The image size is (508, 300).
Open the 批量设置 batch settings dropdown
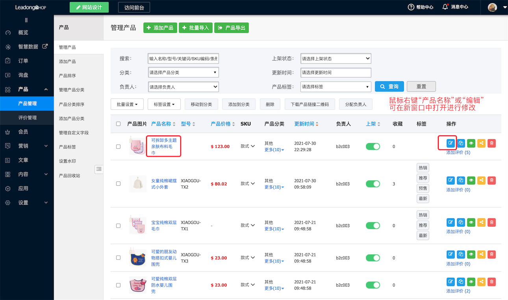click(127, 104)
